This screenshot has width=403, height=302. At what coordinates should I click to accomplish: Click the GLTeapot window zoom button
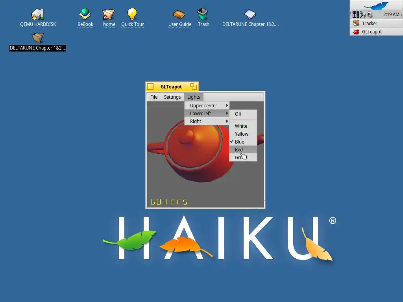coord(194,87)
